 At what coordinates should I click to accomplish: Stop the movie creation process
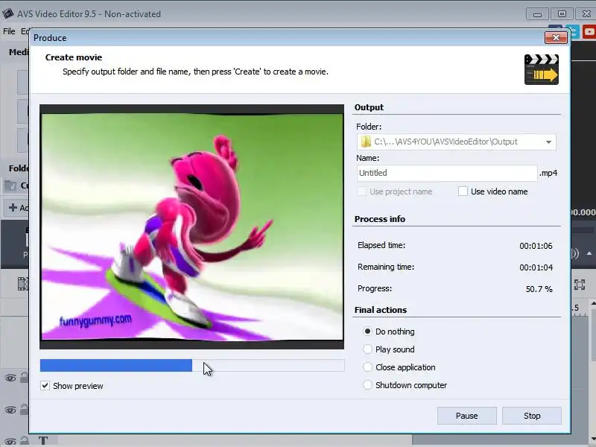point(532,416)
